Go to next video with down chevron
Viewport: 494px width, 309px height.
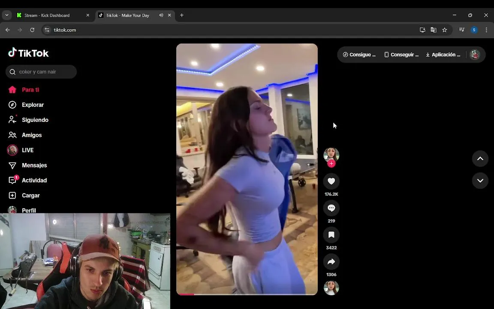pos(480,181)
